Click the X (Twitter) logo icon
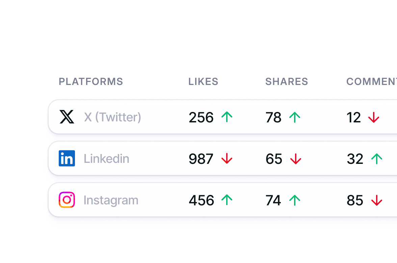 coord(67,117)
